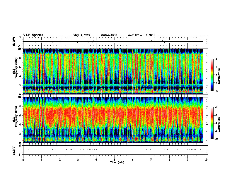The height and width of the screenshot is (179, 232).
Task: Click inside the ch.1 spectrogram panel
Action: tap(113, 71)
